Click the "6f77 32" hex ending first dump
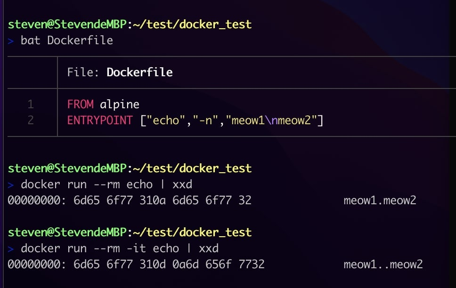The image size is (456, 288). (x=228, y=200)
